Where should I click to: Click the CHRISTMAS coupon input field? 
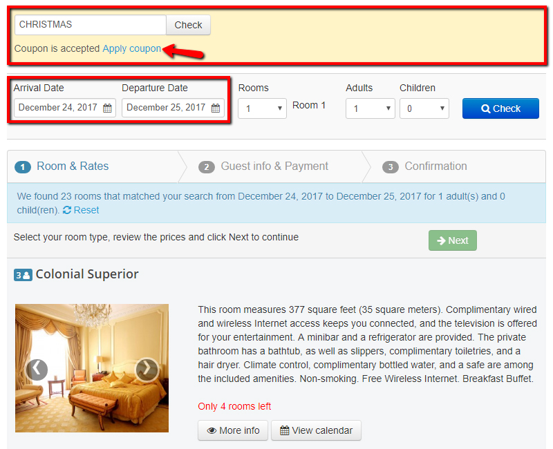coord(89,25)
